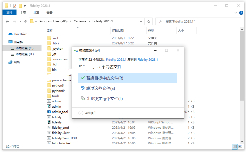The width and height of the screenshot is (246, 152).
Task: Click the scrollbar up arrow
Action: [x=242, y=29]
